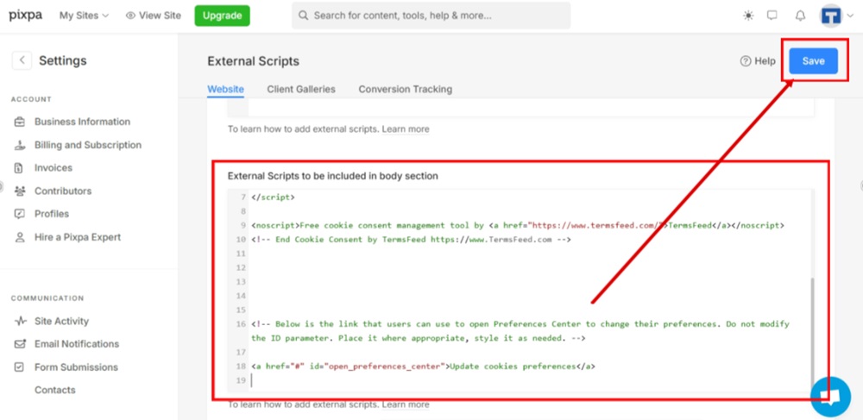Image resolution: width=863 pixels, height=420 pixels.
Task: Expand the account menu chevron
Action: (850, 16)
